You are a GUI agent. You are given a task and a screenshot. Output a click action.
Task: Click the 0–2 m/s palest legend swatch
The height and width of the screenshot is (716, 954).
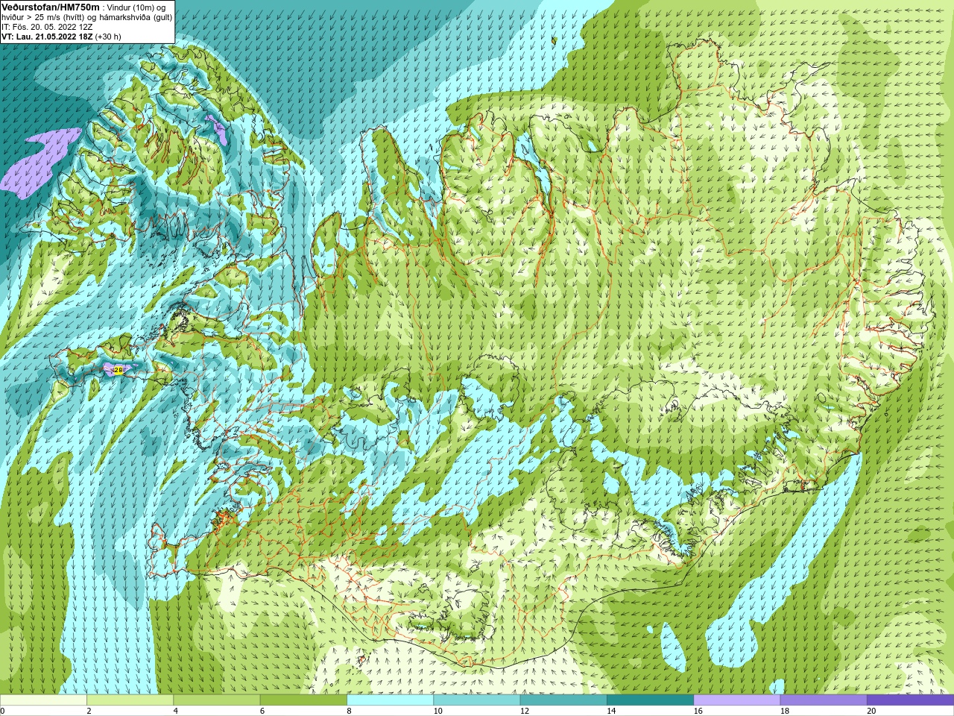coord(43,700)
